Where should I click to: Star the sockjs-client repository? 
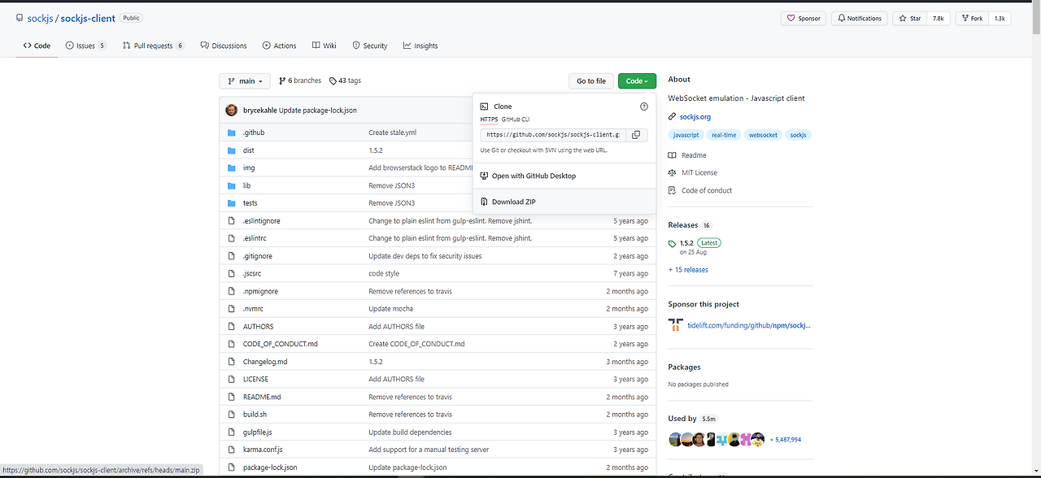click(x=908, y=18)
